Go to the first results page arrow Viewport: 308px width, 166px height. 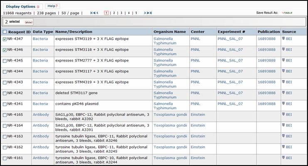click(92, 13)
